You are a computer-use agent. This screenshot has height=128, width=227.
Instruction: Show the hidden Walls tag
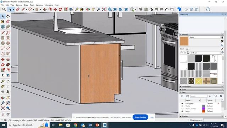coord(182,106)
